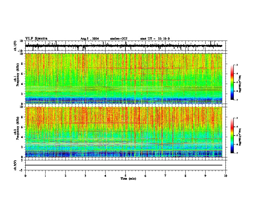Screen dimensions: 254x197
Task: Click the "2" tick on the time axis
Action: coord(65,176)
